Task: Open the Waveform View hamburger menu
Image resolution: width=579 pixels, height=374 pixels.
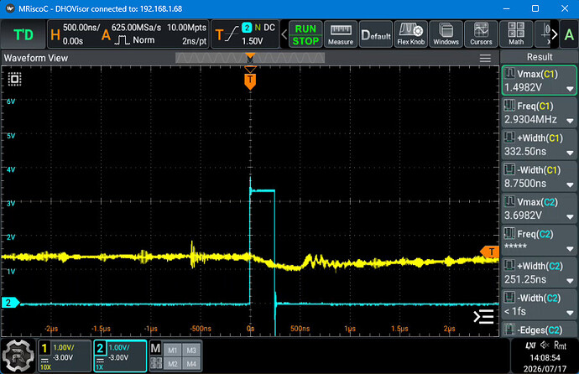Action: click(485, 58)
